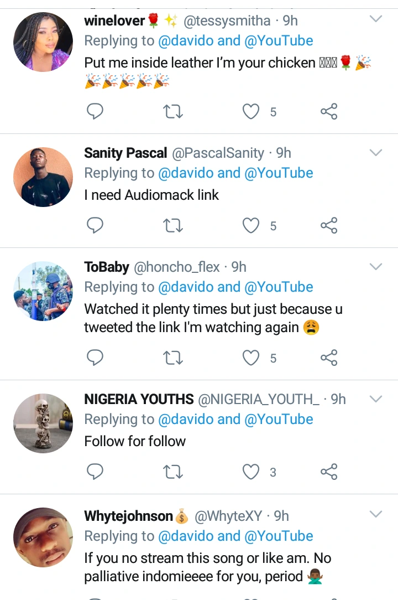Viewport: 398px width, 600px height.
Task: Open @YouTube mention in NIGERIA YOUTHS' reply
Action: coord(279,420)
